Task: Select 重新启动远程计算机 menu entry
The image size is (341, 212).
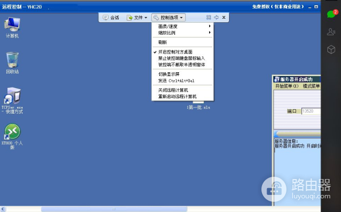Action: pos(182,96)
